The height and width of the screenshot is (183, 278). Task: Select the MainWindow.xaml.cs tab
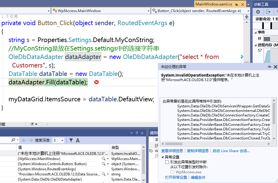tap(214, 4)
